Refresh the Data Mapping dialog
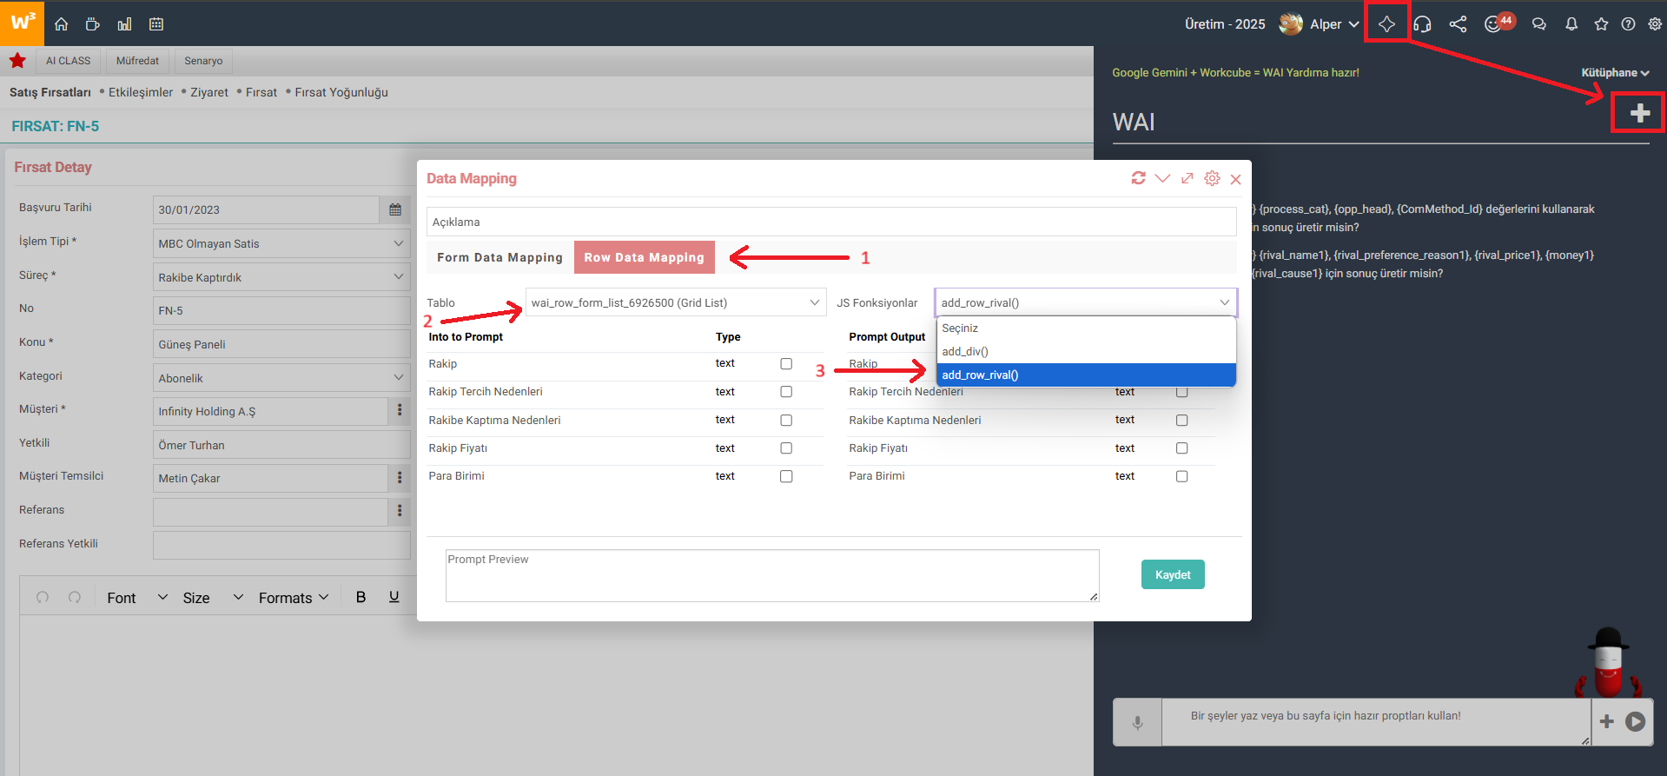 point(1138,178)
